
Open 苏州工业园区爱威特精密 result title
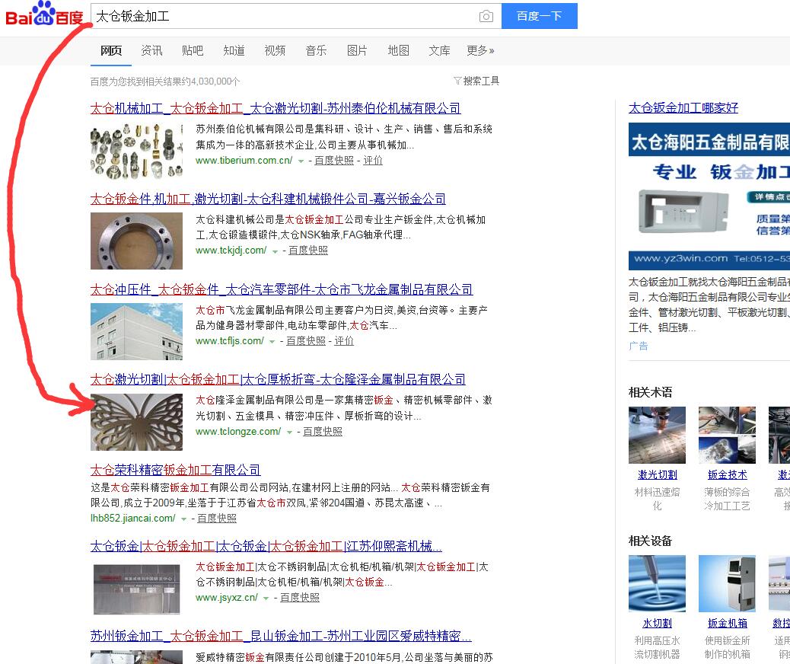click(281, 637)
